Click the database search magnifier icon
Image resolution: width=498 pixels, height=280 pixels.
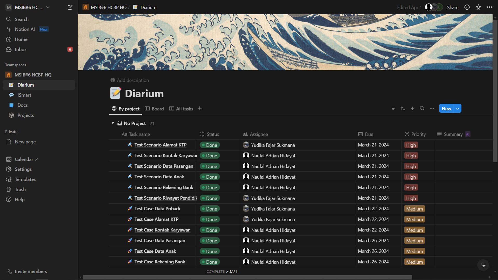[x=422, y=108]
